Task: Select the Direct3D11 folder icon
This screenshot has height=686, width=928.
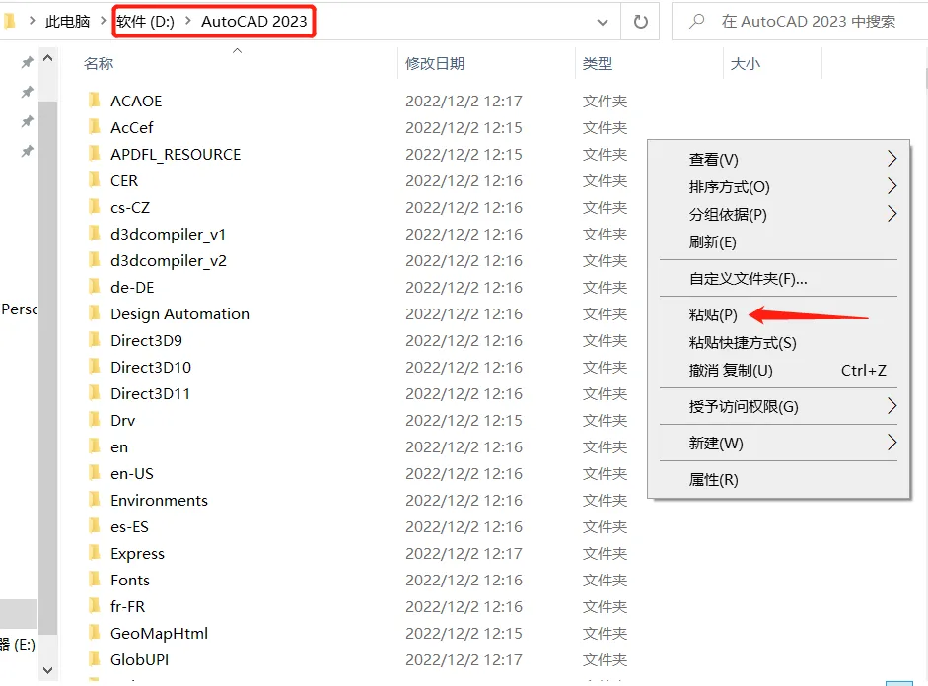Action: (94, 392)
